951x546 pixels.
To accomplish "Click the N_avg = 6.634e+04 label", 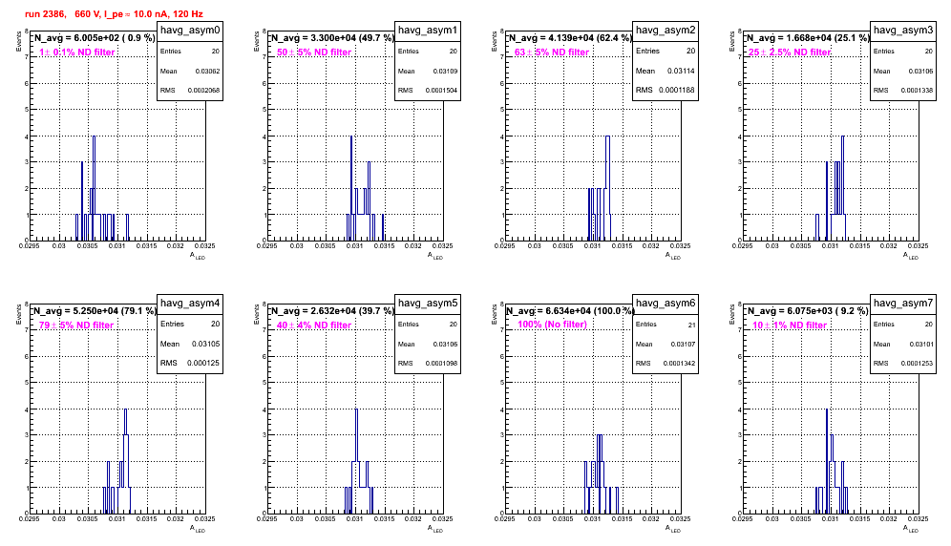I will (x=570, y=310).
